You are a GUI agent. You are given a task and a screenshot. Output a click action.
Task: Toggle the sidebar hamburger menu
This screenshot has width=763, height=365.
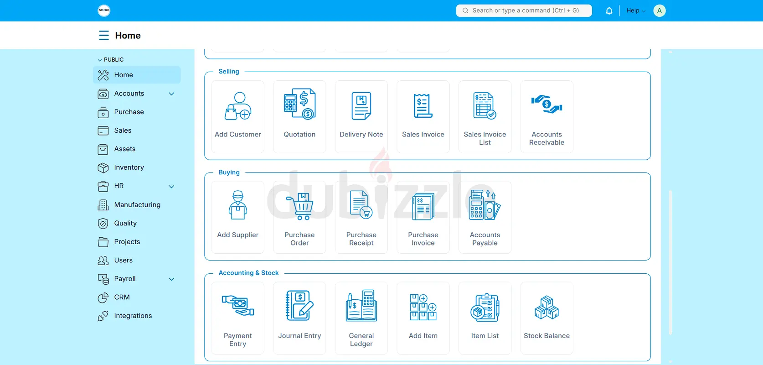click(104, 36)
